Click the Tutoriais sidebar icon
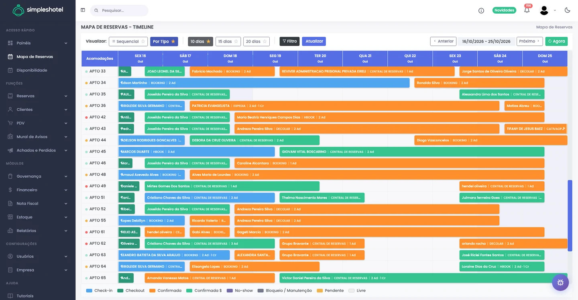The height and width of the screenshot is (300, 578). coord(10,296)
